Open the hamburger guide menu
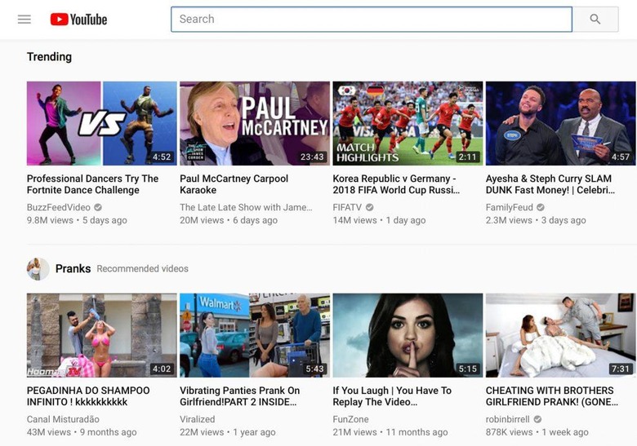Screen dimensions: 637x446 tap(24, 19)
